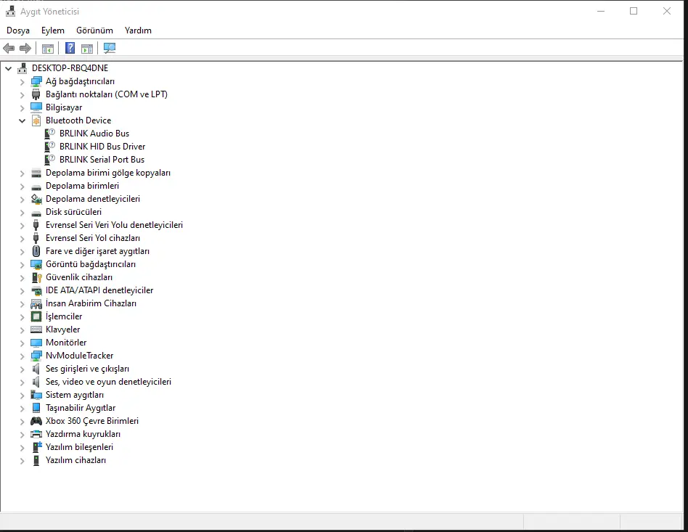The height and width of the screenshot is (532, 688).
Task: Click the Forward arrow toolbar icon
Action: (25, 49)
